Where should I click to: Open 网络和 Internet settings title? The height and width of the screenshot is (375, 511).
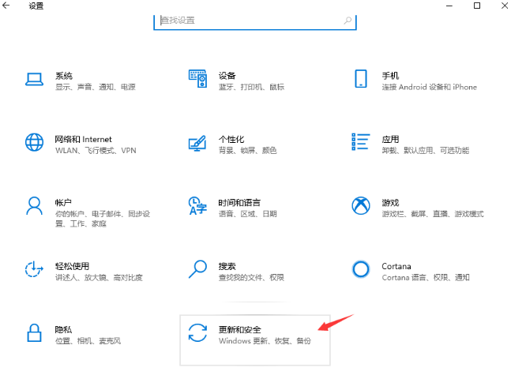[83, 140]
